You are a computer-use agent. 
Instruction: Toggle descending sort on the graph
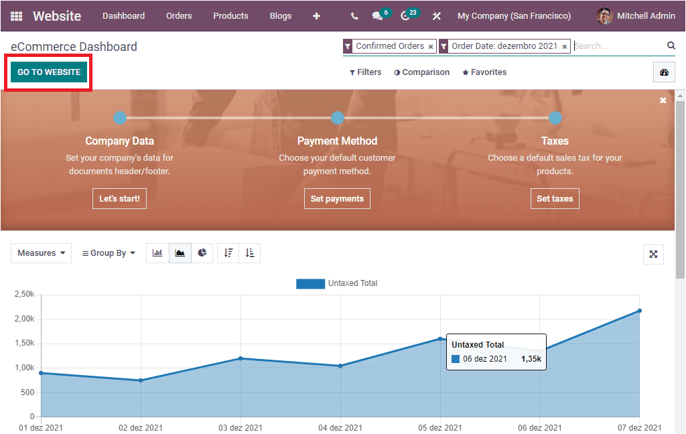tap(227, 252)
